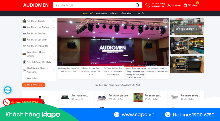Open the SẢN PHẨM dropdown menu
Image resolution: width=220 pixels, height=121 pixels.
pyautogui.click(x=127, y=13)
